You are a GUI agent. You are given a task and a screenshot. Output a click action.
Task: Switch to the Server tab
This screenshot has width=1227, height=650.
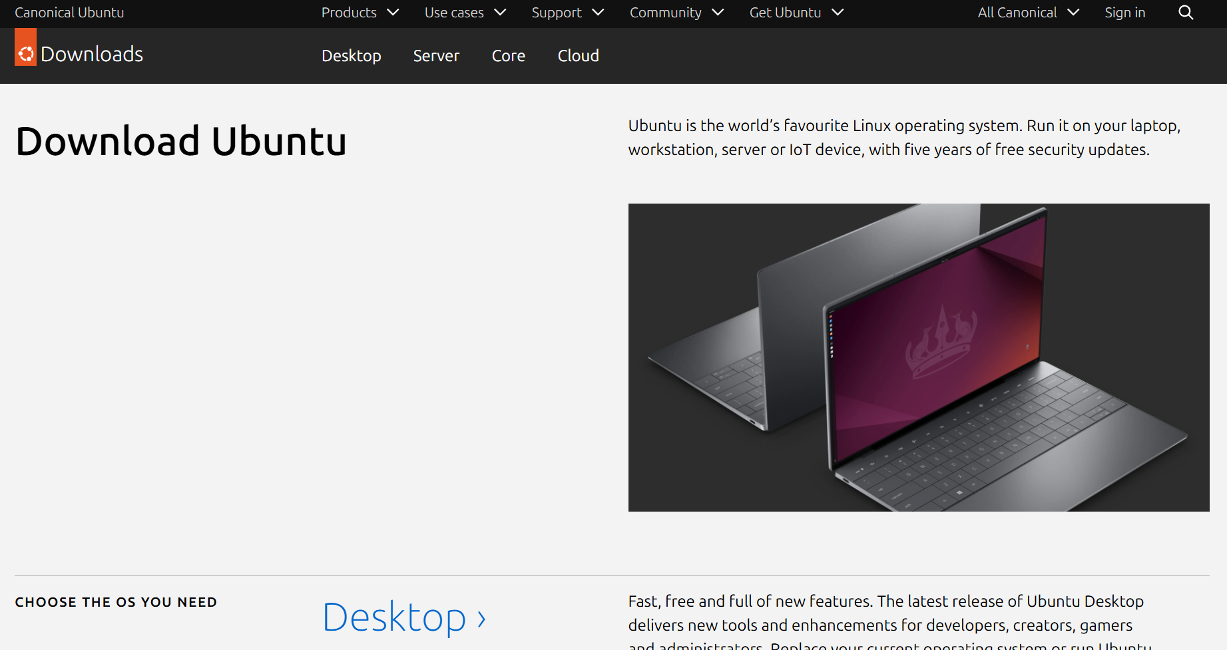coord(436,56)
